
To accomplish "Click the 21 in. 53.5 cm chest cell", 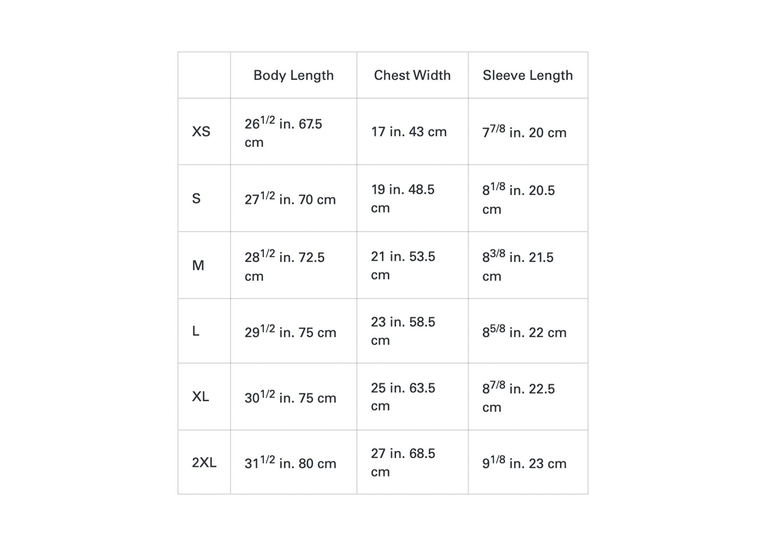I will pos(412,265).
